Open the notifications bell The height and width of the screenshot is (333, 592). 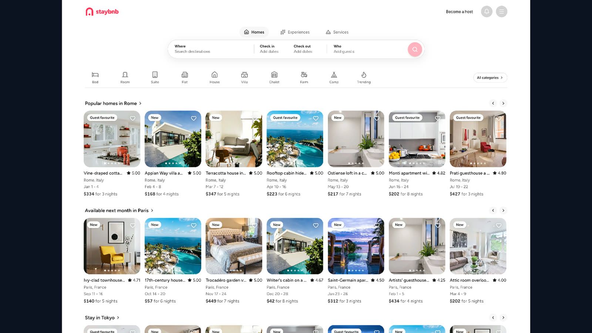tap(487, 11)
